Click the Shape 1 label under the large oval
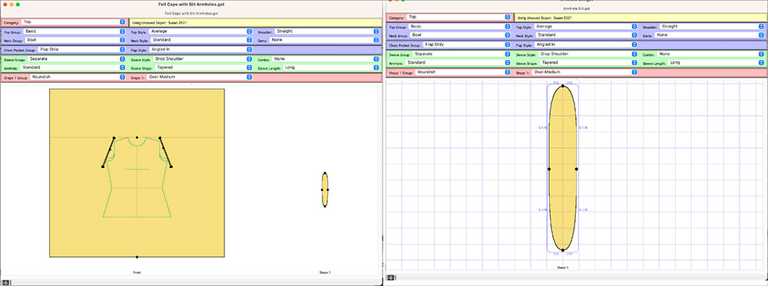Screen dimensions: 768x286 click(x=563, y=268)
